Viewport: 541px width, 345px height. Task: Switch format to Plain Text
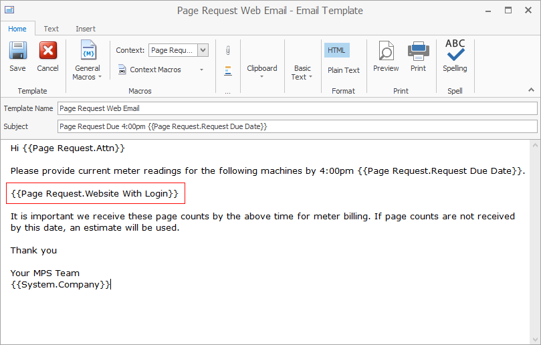(343, 70)
